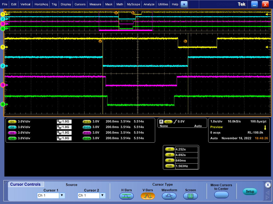Open the Trig menu

point(54,4)
